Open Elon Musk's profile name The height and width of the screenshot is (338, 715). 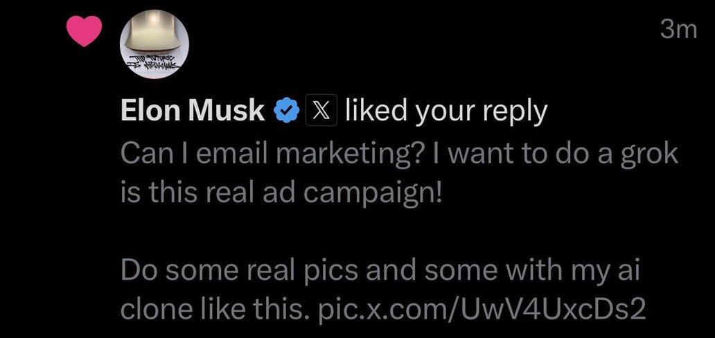193,111
